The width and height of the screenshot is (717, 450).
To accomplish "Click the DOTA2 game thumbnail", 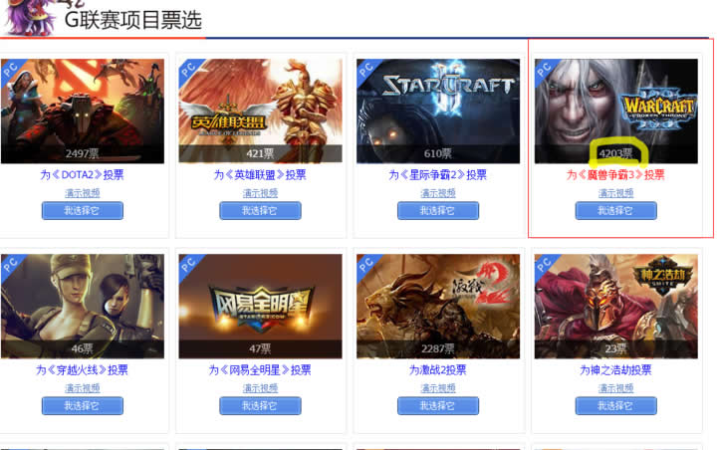I will point(83,112).
